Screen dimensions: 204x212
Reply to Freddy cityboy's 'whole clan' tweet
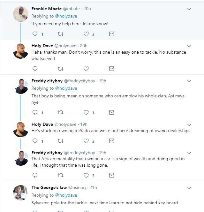[x=35, y=112]
